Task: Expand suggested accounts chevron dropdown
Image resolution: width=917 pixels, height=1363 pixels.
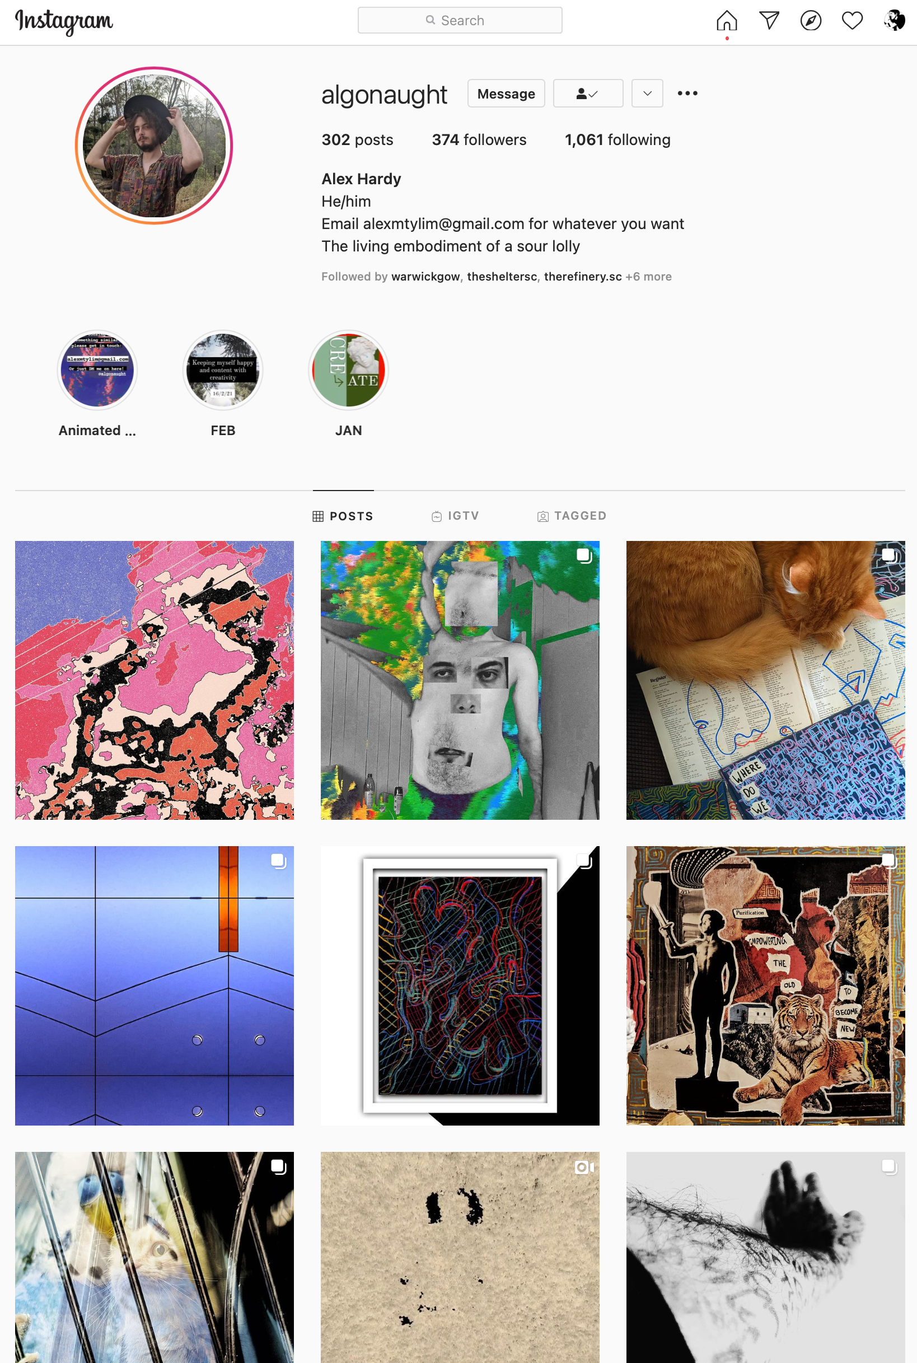Action: tap(647, 94)
